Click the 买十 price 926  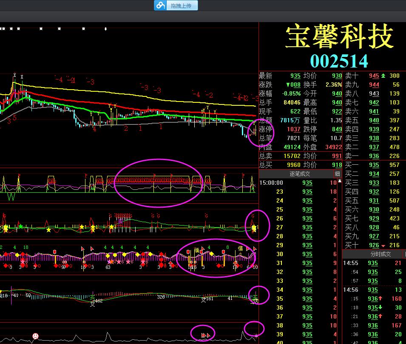click(374, 245)
